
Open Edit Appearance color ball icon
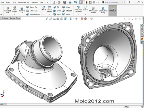click(x=82, y=19)
